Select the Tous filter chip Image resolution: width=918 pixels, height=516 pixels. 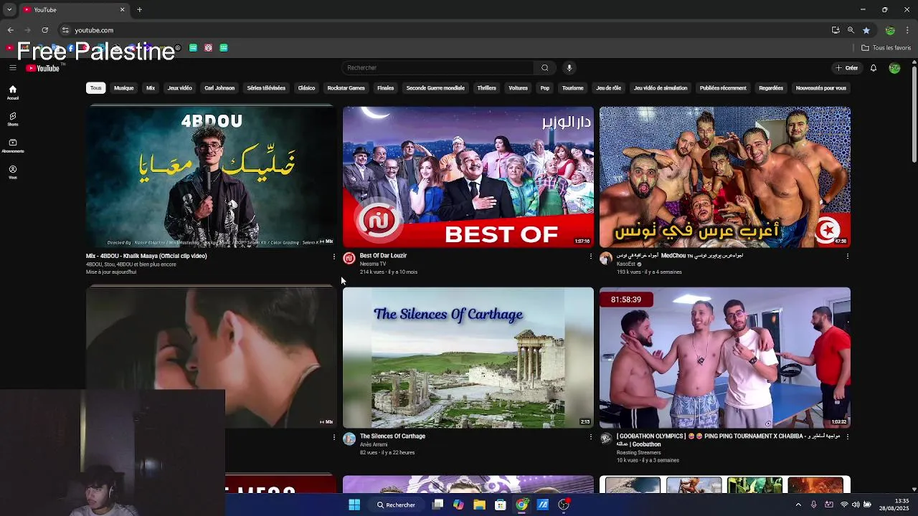click(x=95, y=88)
